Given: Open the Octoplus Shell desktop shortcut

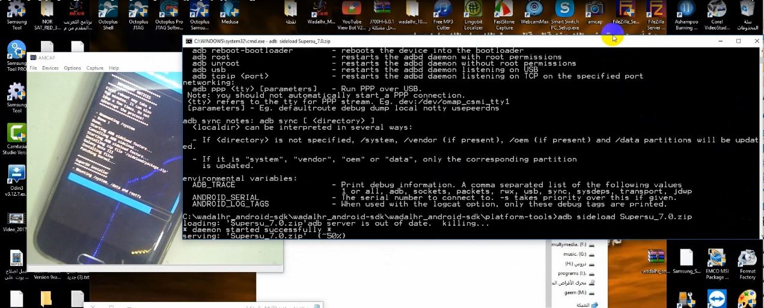Looking at the screenshot, I should click(108, 16).
